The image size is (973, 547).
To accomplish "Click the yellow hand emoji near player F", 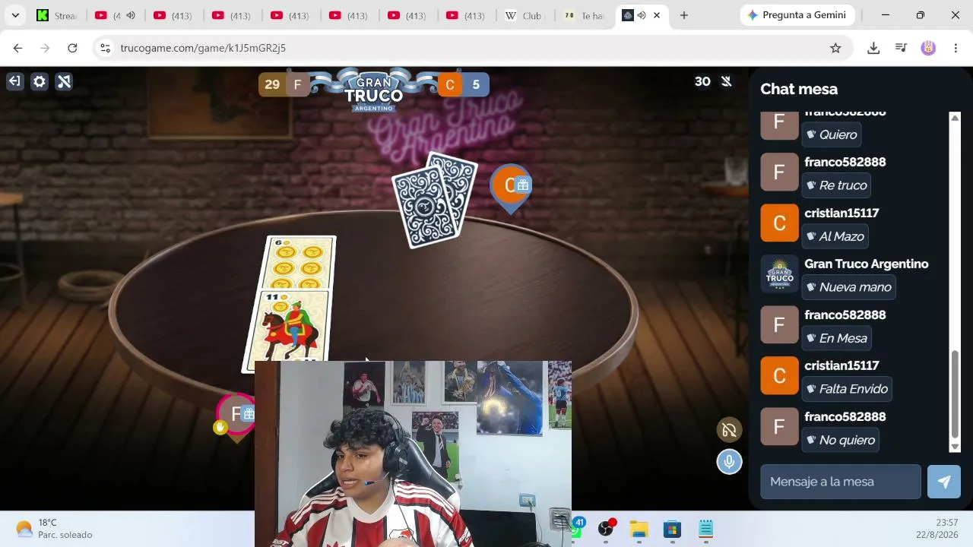I will 220,428.
